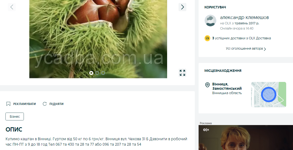Screen dimensions: 293x150
Task: Select the first photo indicator dot
Action: click(91, 73)
